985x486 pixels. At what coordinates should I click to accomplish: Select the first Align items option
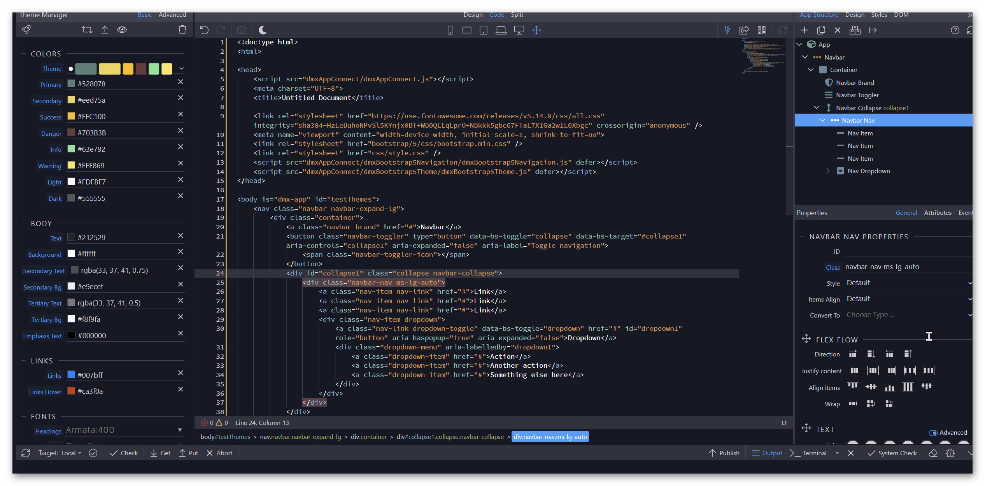[853, 386]
